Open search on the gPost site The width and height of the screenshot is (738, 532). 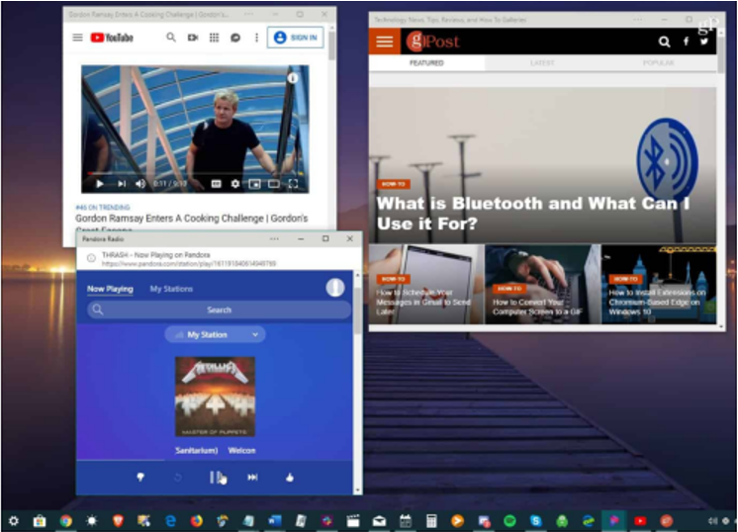[x=664, y=42]
